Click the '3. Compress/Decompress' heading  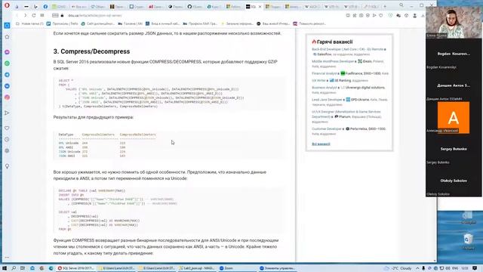pos(91,51)
